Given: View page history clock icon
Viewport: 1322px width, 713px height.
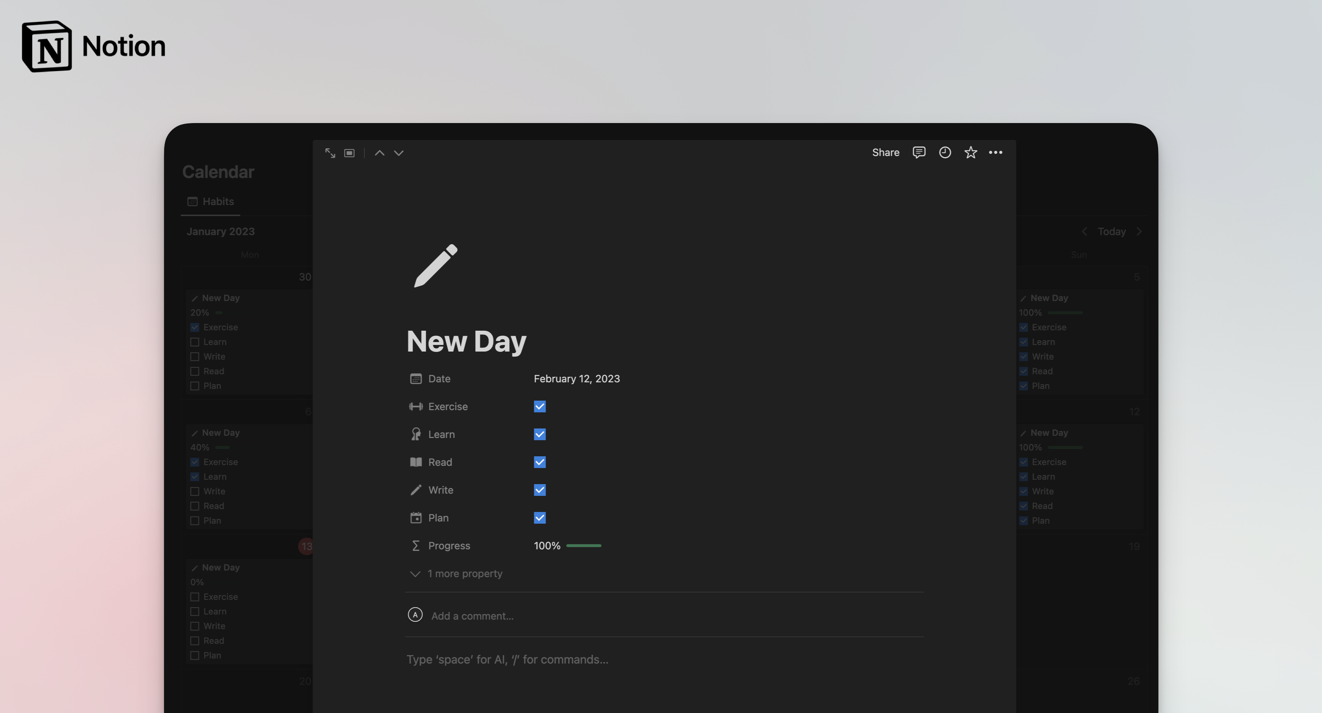Looking at the screenshot, I should coord(945,152).
